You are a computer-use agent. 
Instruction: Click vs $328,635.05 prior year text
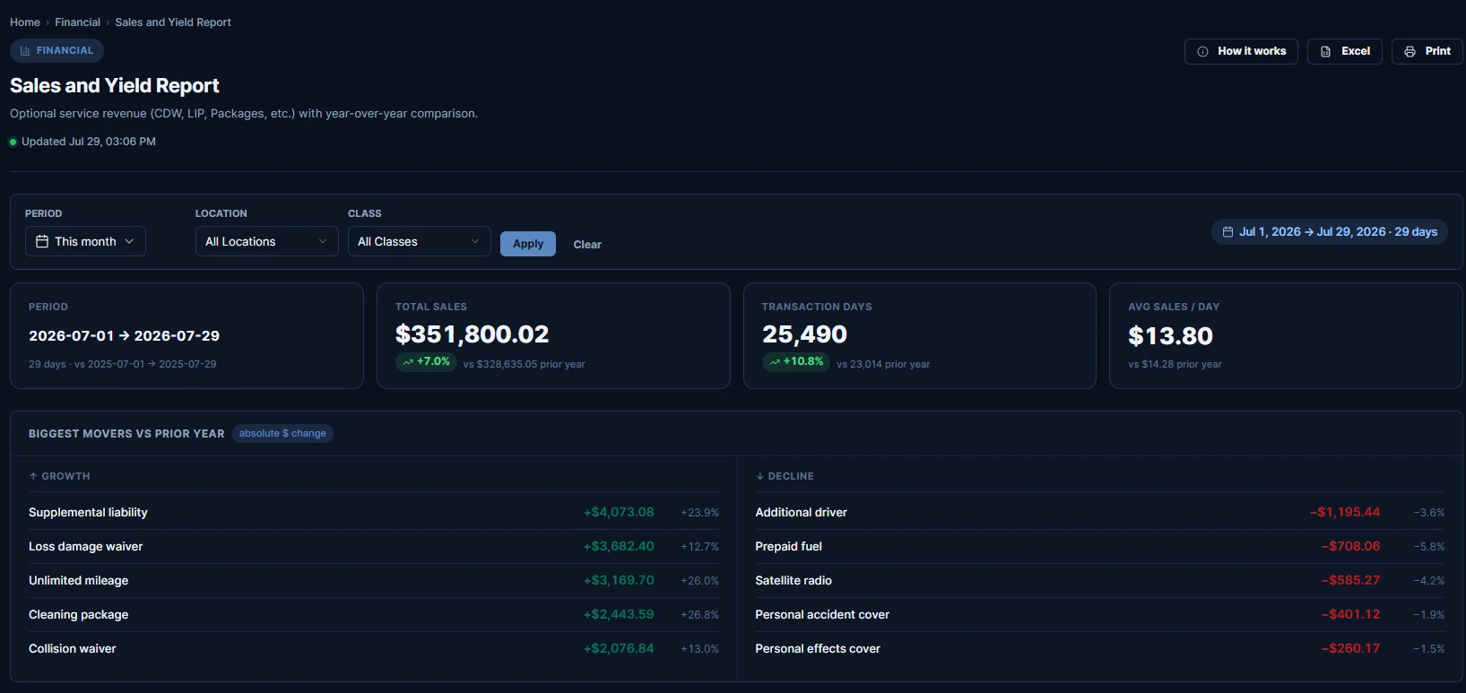click(x=524, y=365)
